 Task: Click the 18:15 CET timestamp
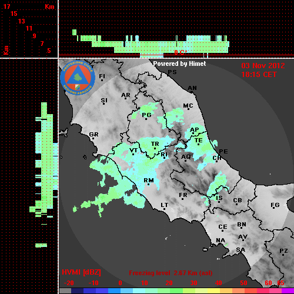[x=259, y=75]
